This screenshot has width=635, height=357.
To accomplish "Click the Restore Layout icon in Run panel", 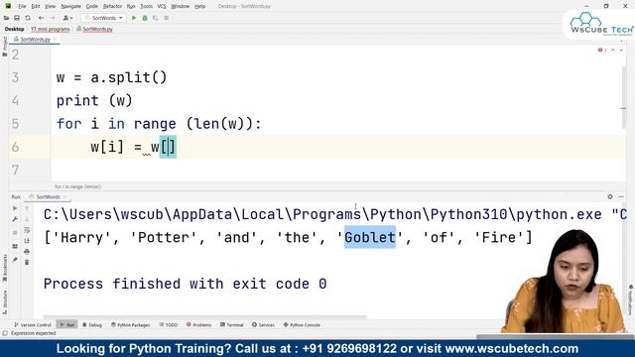I will click(x=15, y=246).
